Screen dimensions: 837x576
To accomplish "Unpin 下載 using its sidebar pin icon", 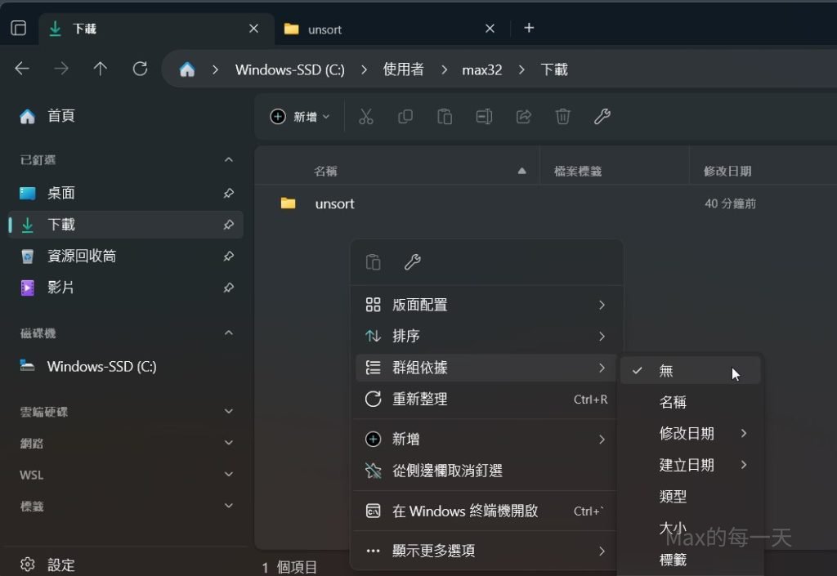I will click(229, 225).
